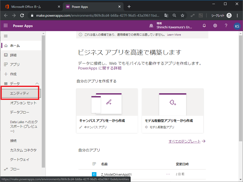Click the environment picker icon

151,26
